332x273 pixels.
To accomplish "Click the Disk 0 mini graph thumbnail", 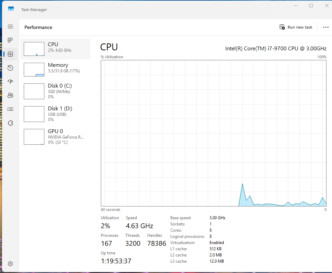I will point(34,91).
